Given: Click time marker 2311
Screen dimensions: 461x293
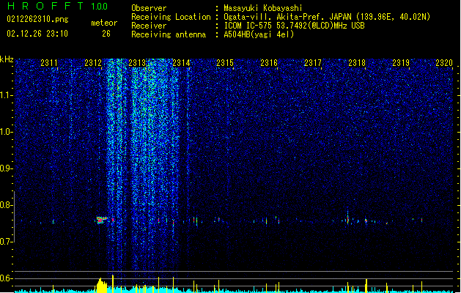Looking at the screenshot, I should point(49,62).
